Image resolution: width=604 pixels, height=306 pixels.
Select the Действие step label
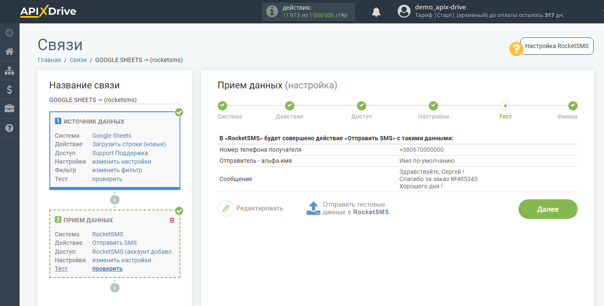289,116
